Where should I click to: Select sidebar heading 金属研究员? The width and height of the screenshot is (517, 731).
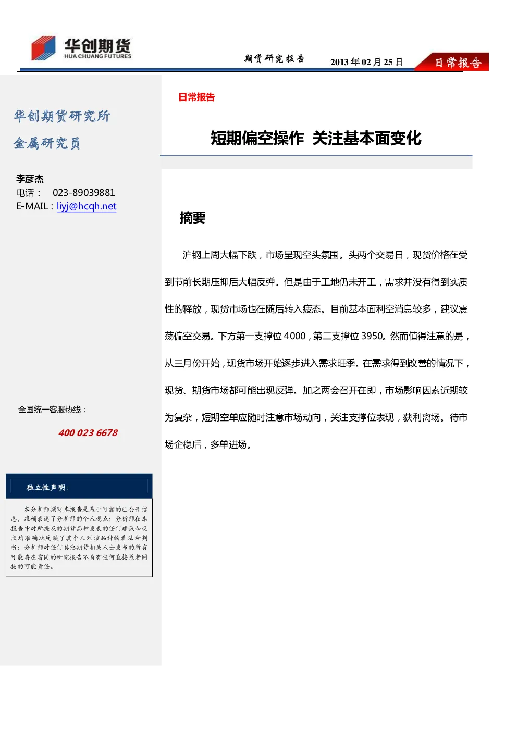pos(47,143)
